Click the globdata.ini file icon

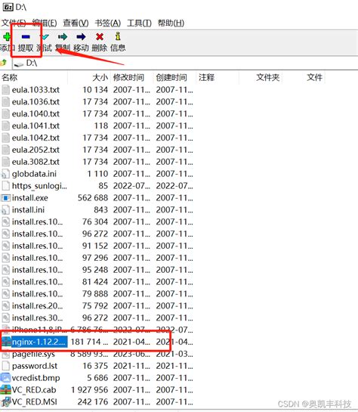(5, 174)
